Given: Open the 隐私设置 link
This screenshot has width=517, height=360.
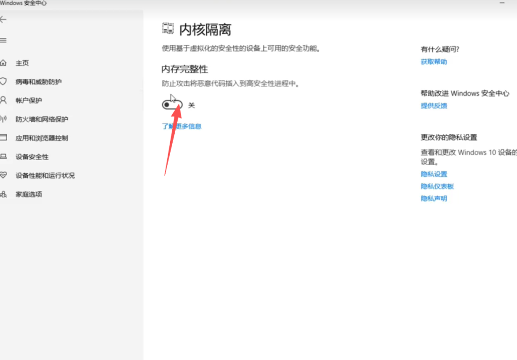Looking at the screenshot, I should click(434, 174).
